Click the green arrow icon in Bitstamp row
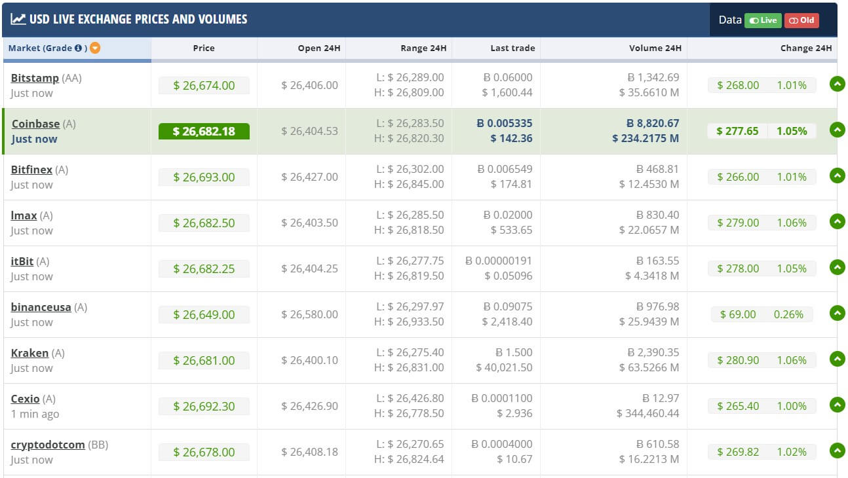Image resolution: width=848 pixels, height=478 pixels. click(x=837, y=84)
